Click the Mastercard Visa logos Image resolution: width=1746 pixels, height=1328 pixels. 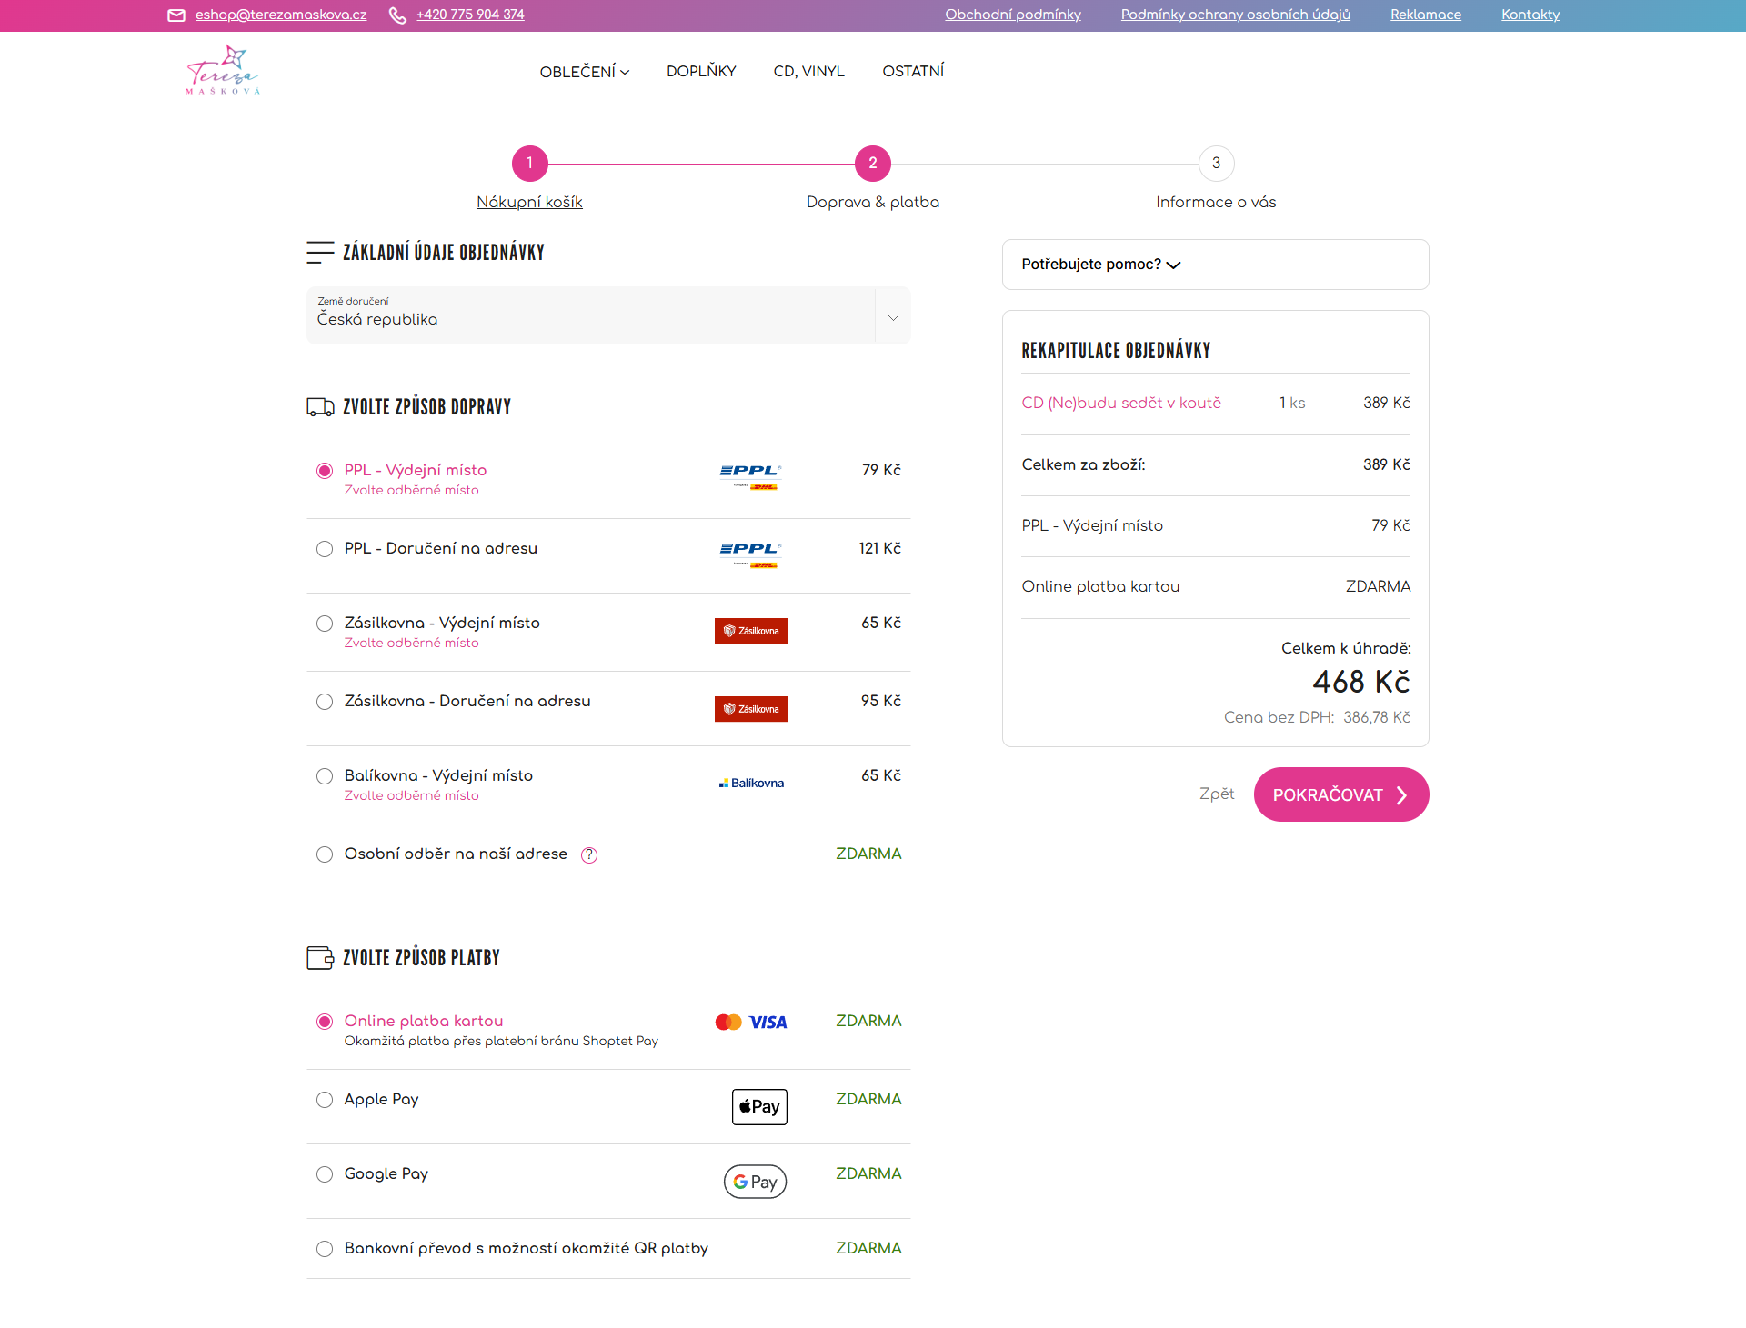pyautogui.click(x=751, y=1023)
